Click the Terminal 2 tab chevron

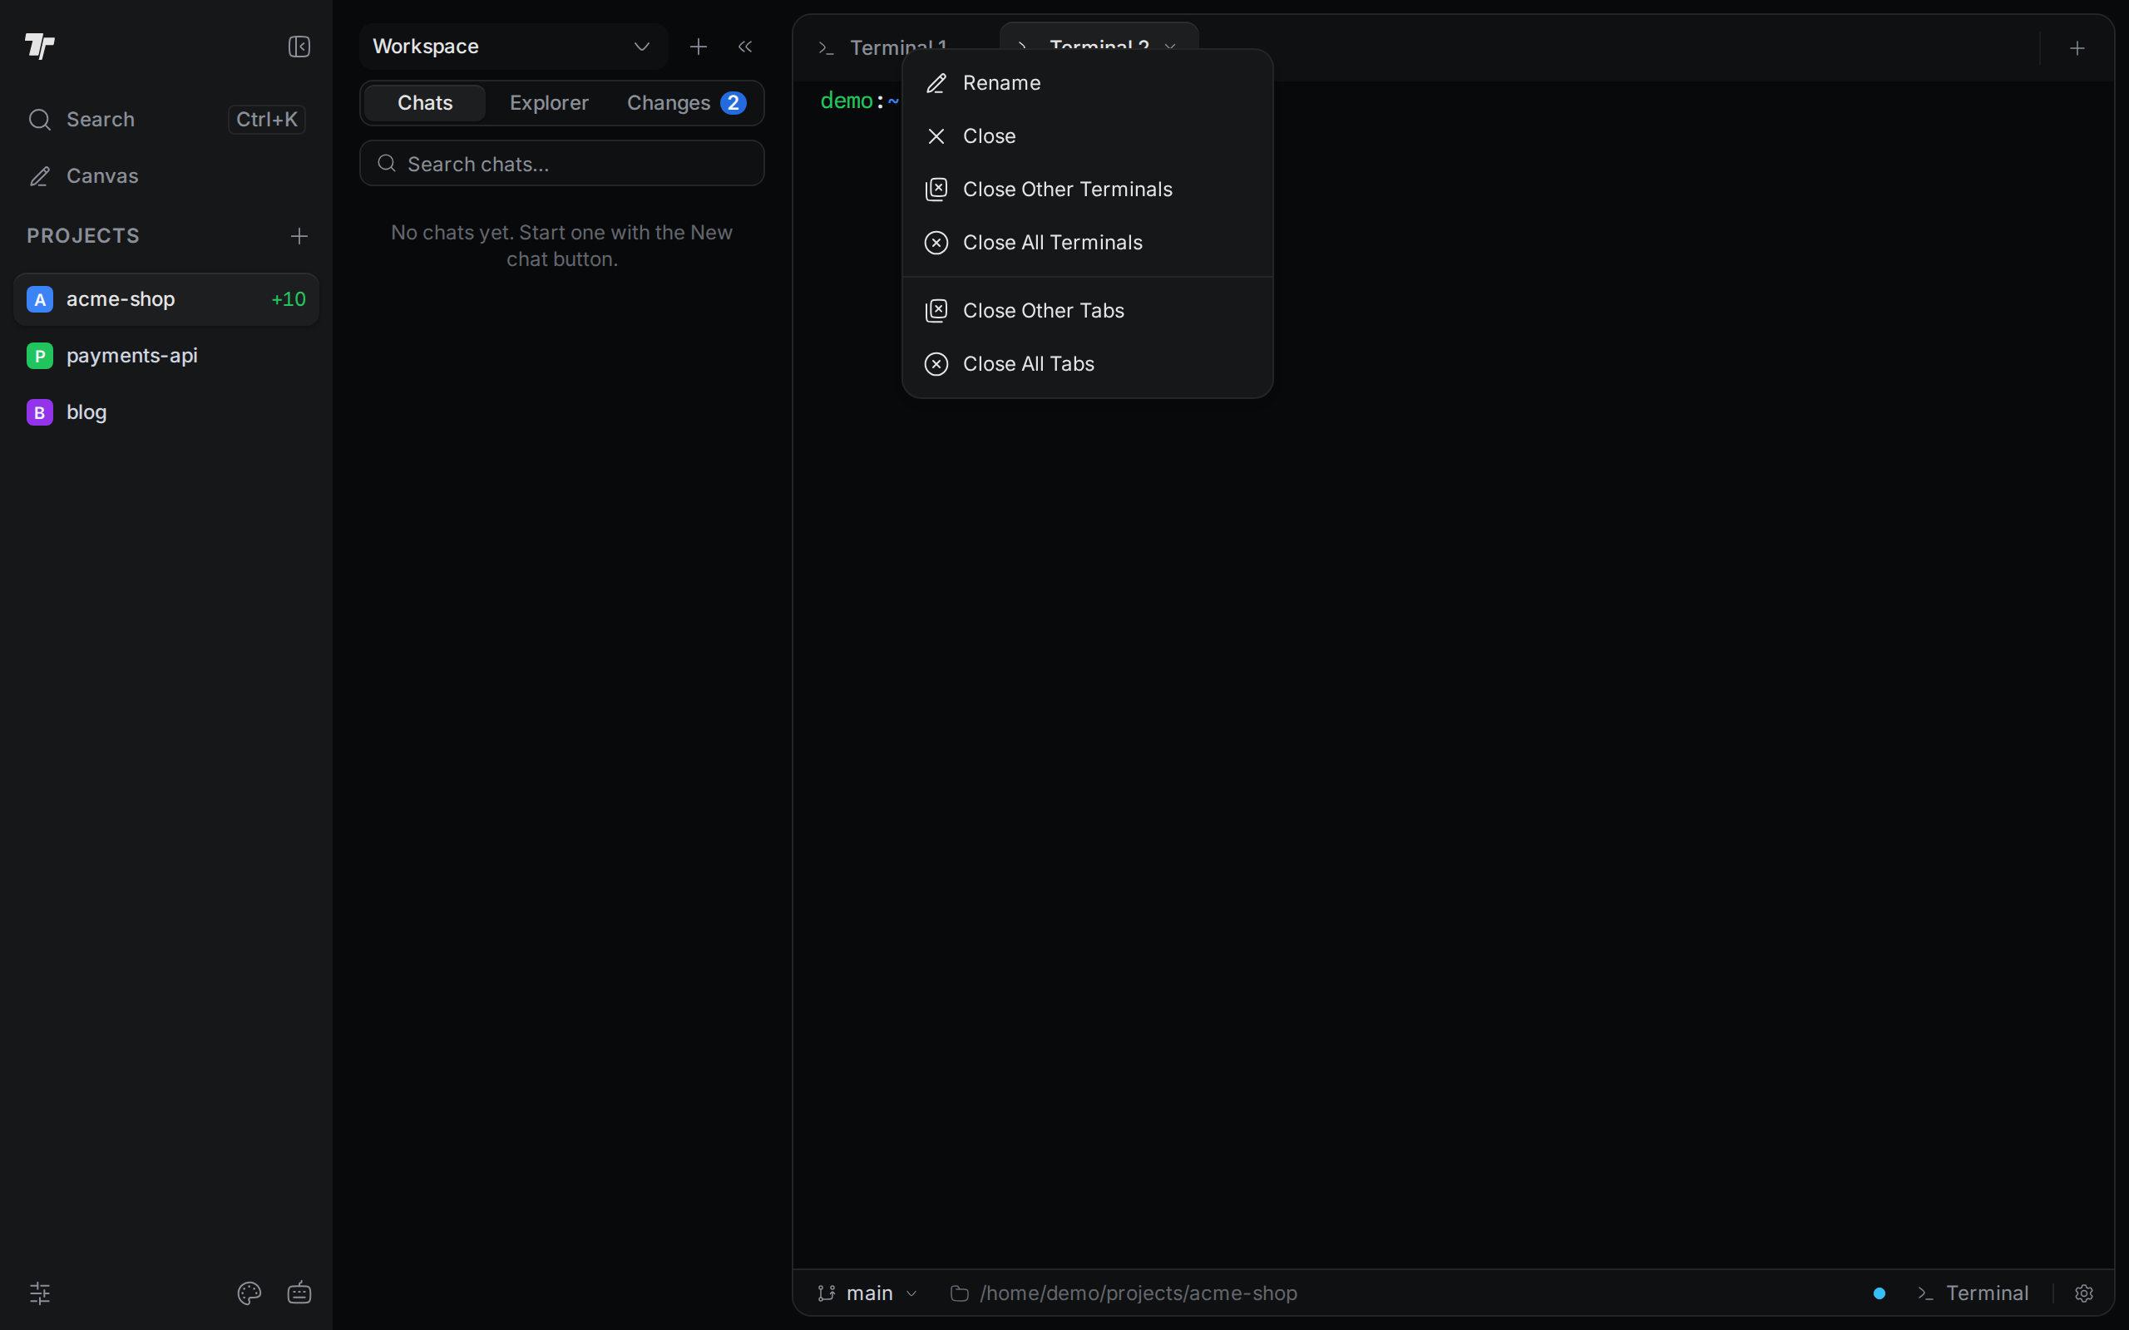(1170, 45)
